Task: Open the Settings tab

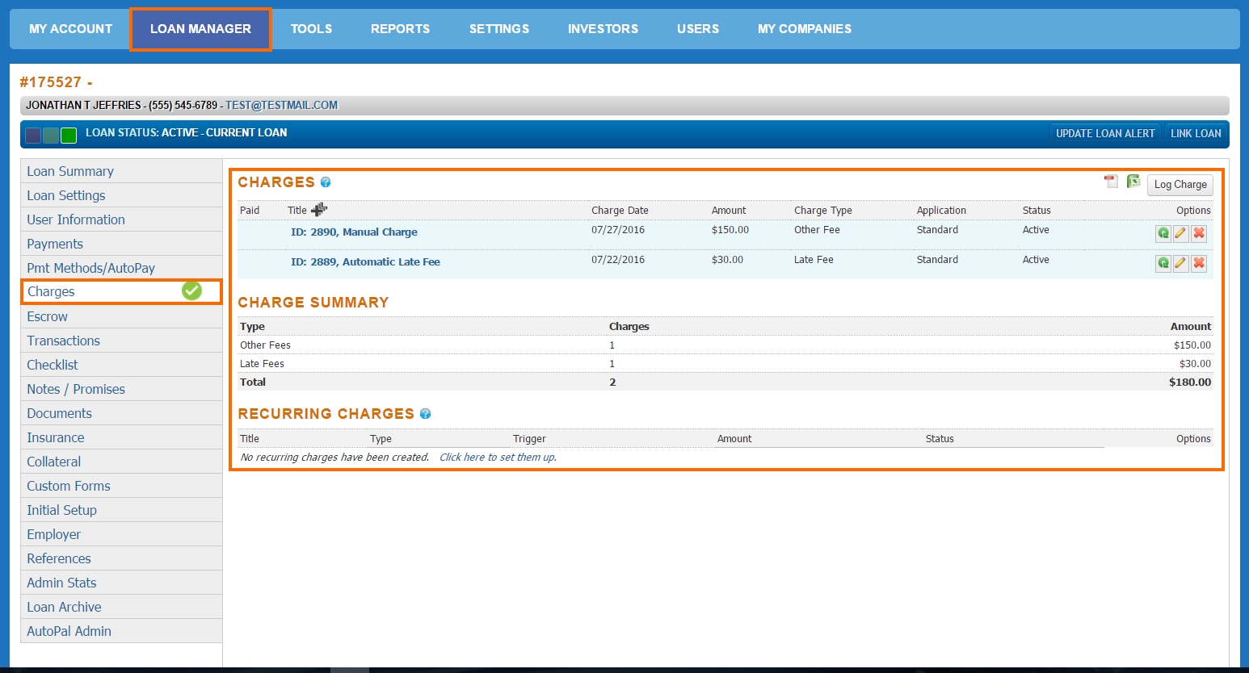Action: 499,29
